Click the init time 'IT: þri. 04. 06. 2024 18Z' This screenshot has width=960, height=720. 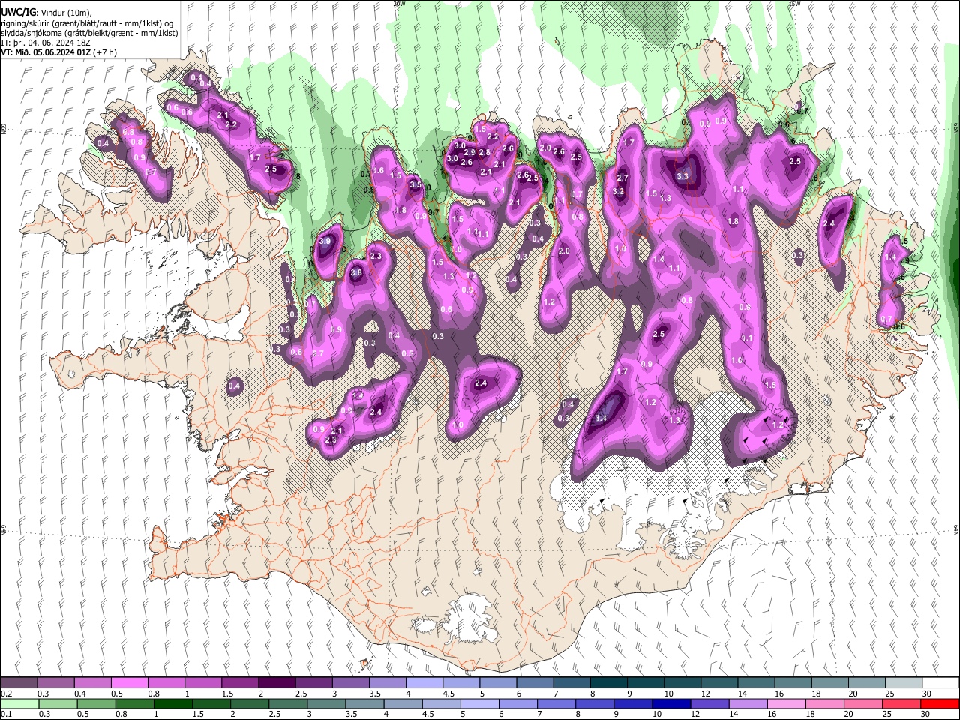[x=44, y=43]
